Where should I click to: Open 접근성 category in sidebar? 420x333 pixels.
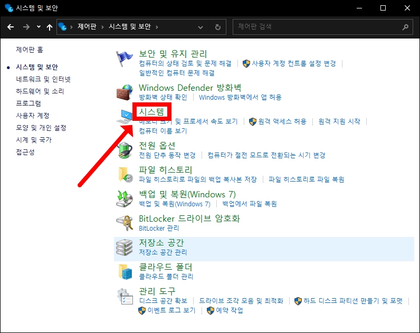(25, 152)
